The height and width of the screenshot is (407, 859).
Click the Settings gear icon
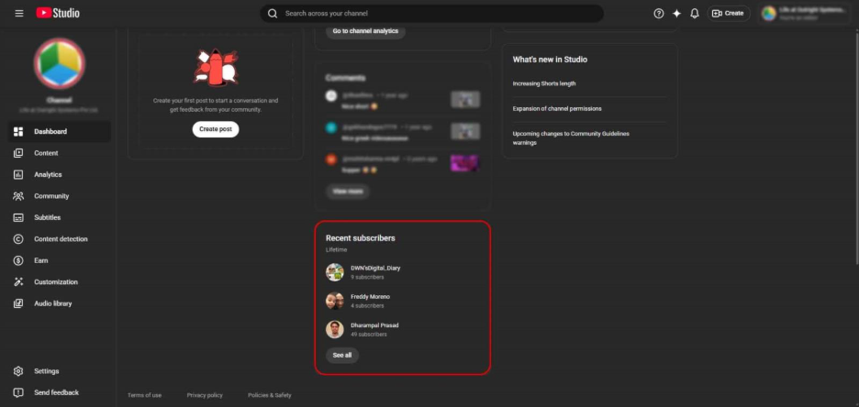tap(18, 371)
